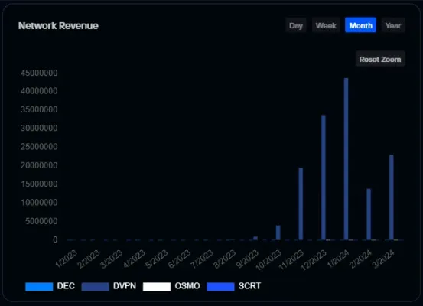Toggle SCRT series via legend swatch

[220, 286]
